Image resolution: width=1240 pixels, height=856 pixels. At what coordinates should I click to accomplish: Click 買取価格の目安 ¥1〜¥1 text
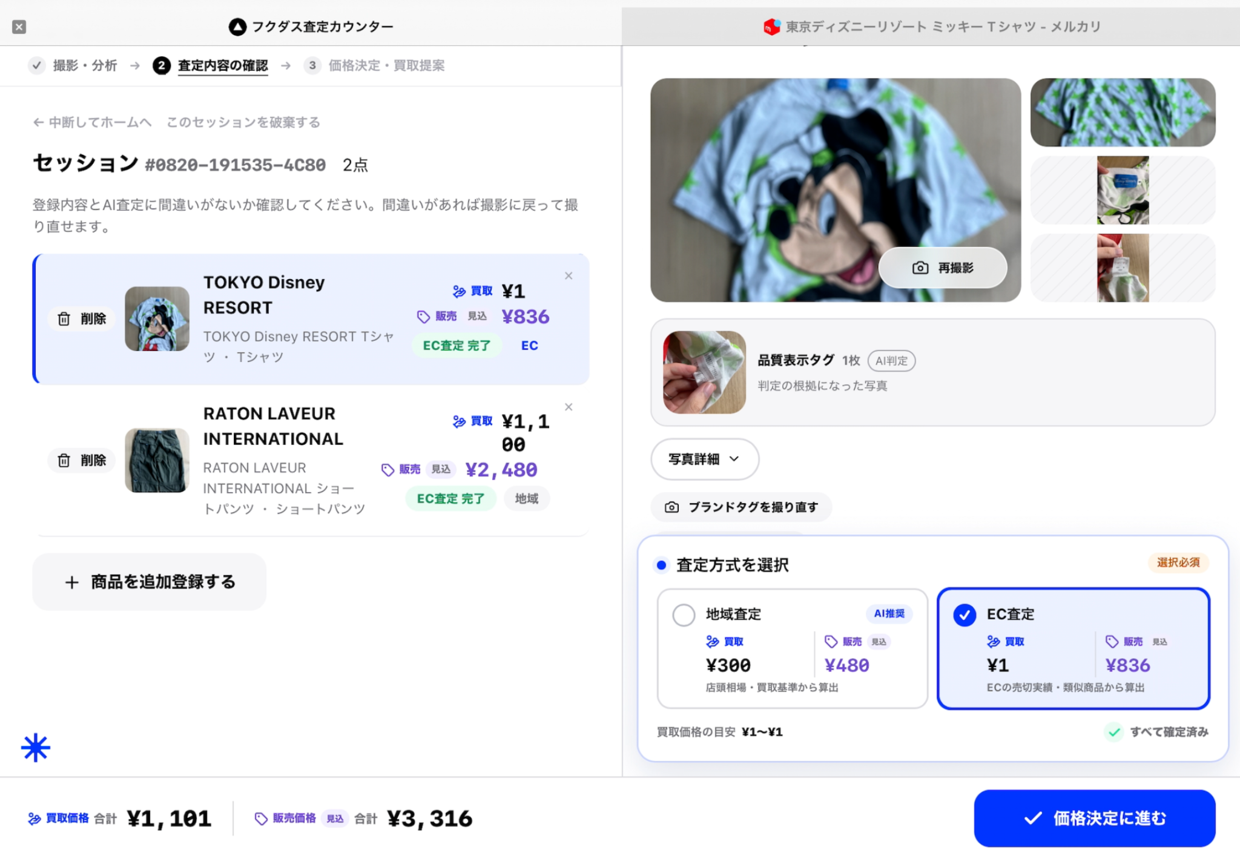(720, 733)
